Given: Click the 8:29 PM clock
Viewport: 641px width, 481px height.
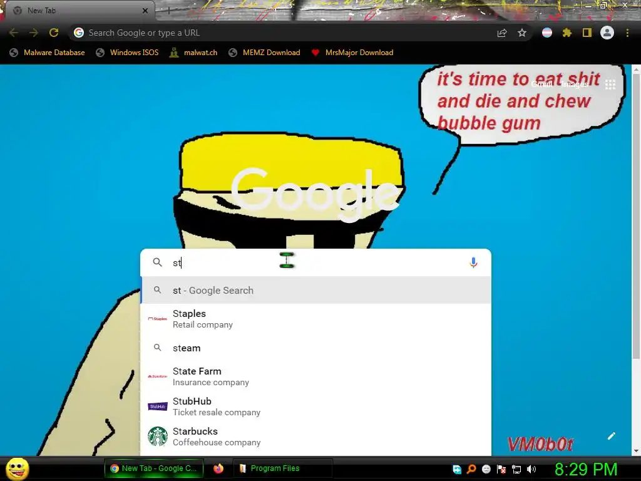Looking at the screenshot, I should 586,469.
